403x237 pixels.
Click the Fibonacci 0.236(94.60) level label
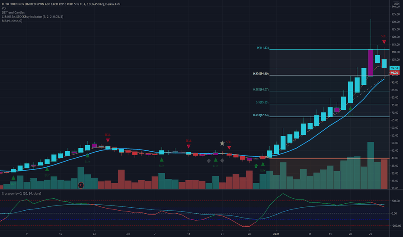point(261,74)
